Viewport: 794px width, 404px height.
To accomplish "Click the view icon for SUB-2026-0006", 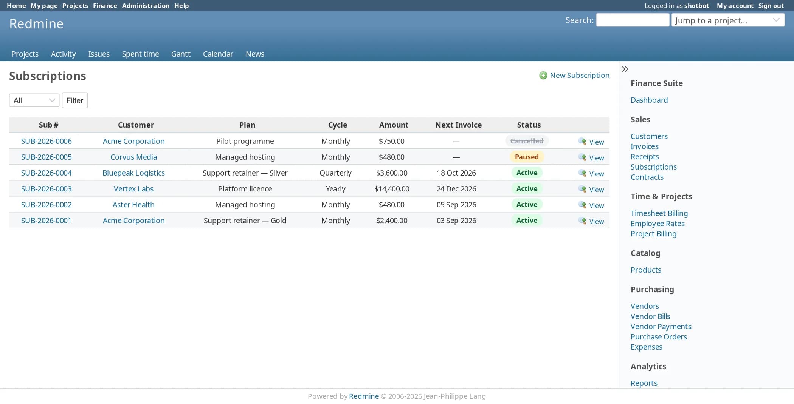I will 582,142.
